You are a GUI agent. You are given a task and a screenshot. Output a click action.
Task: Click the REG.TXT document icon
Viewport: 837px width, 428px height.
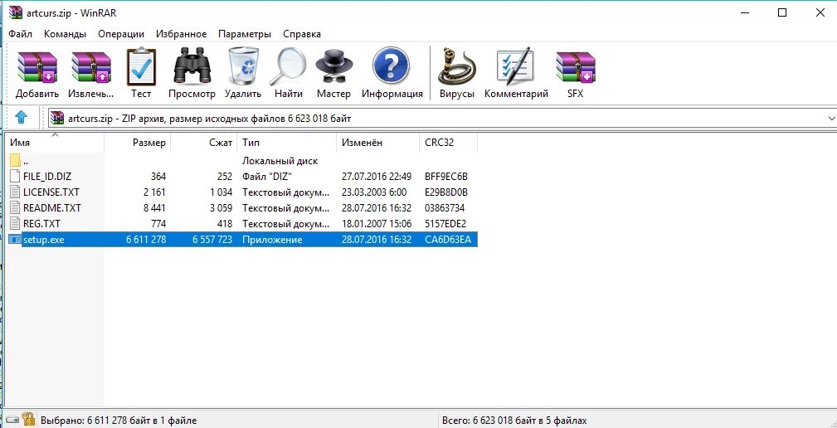click(15, 224)
